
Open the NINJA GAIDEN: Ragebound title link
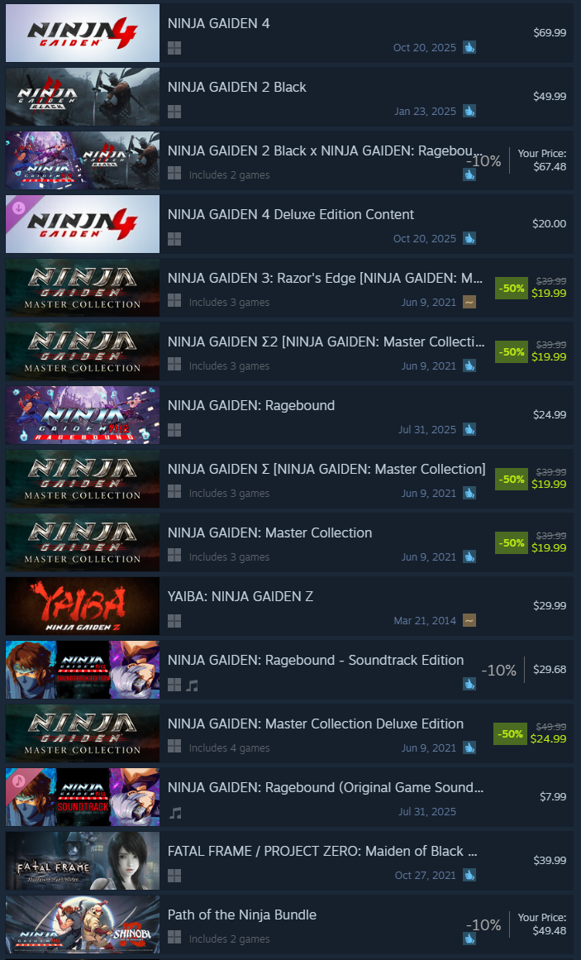(x=251, y=405)
